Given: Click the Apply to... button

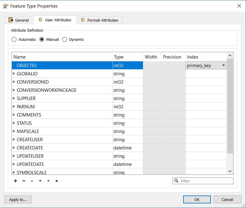Looking at the screenshot, I should pos(18,199).
